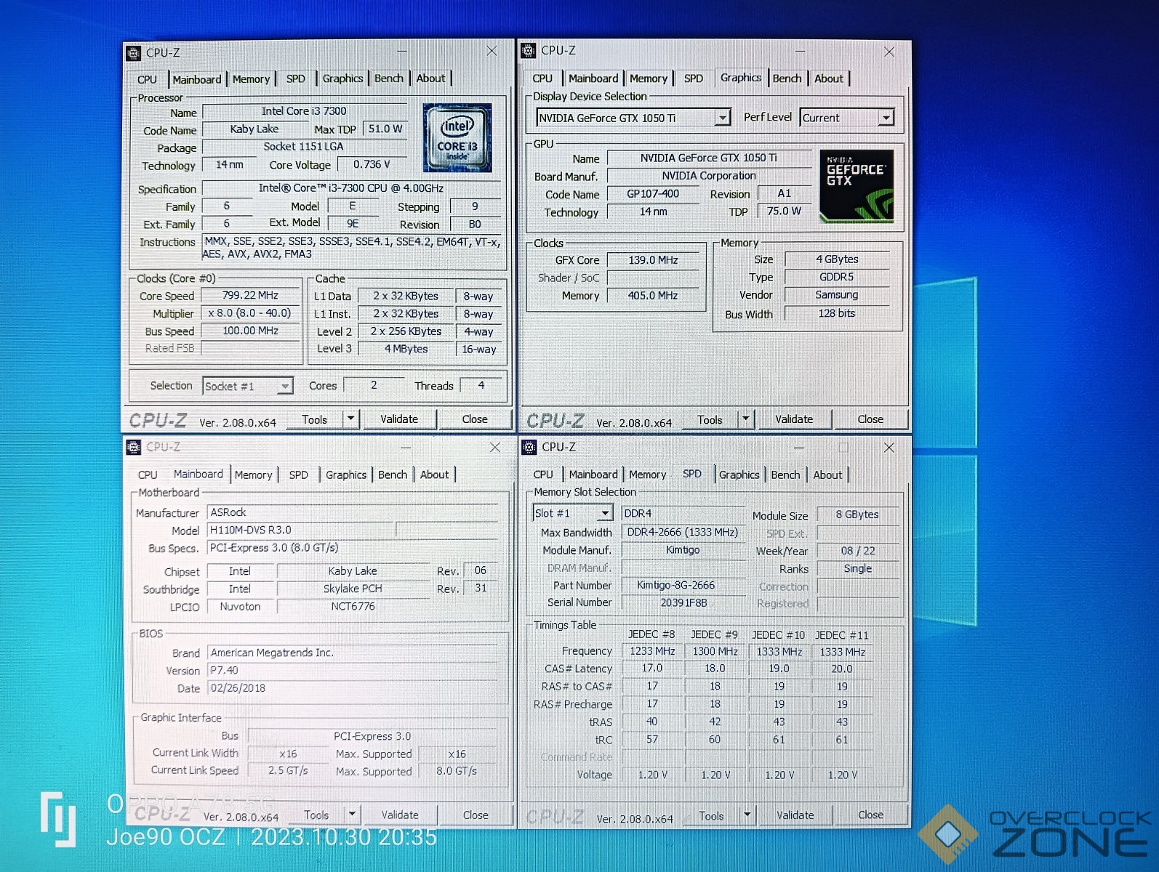Open the Memory tab in the Mainboard window
Viewport: 1159px width, 872px height.
253,475
